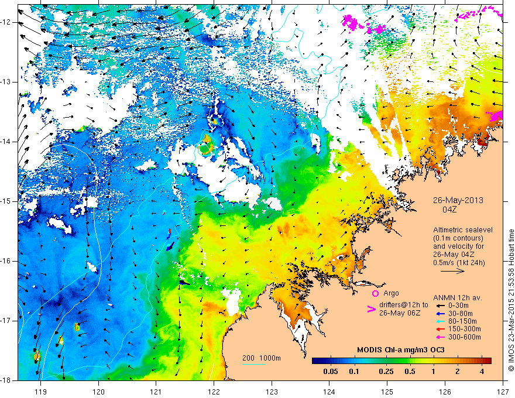Screen dimensions: 515x398
Task: Click the dark blue end of the colorbar
Action: [316, 361]
